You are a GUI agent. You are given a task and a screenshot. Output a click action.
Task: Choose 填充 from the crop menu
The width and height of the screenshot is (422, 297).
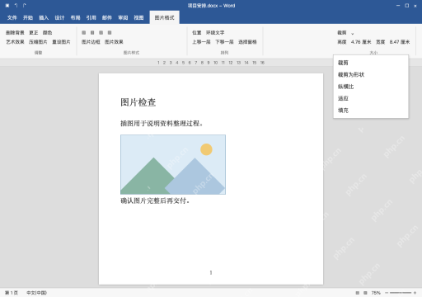coord(371,111)
